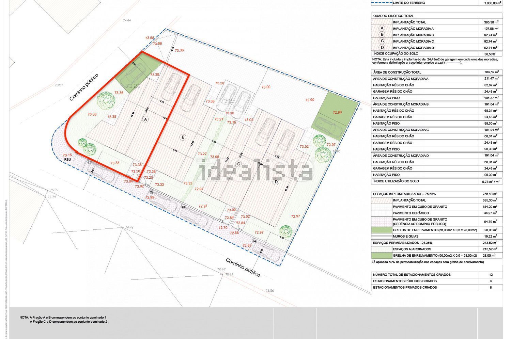Select the ESTACIONAMENTOS PÚBLICOS CRIADOS label
Screen dimensions: 511x339
tap(405, 281)
